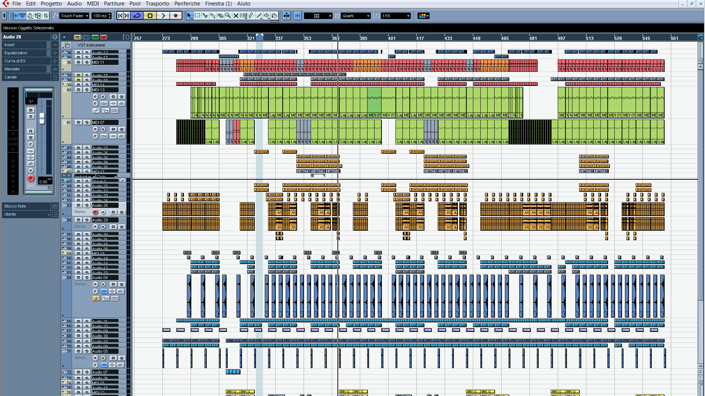The height and width of the screenshot is (396, 705).
Task: Open the File menu
Action: 17,4
